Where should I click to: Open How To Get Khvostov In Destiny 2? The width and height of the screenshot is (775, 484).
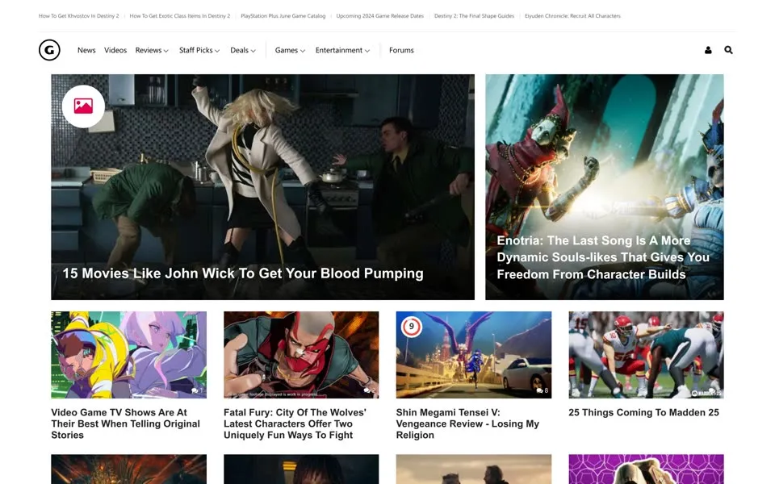[78, 16]
